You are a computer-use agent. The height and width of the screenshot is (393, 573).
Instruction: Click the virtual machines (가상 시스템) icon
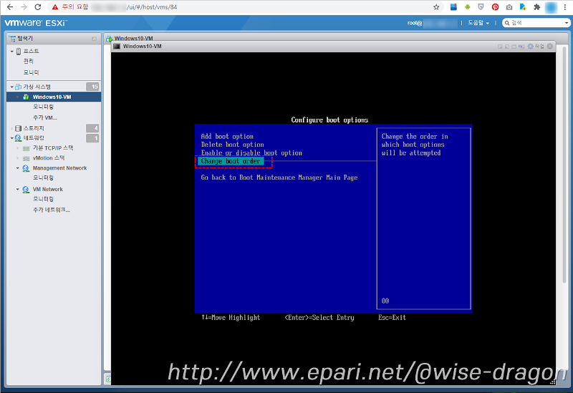[19, 87]
